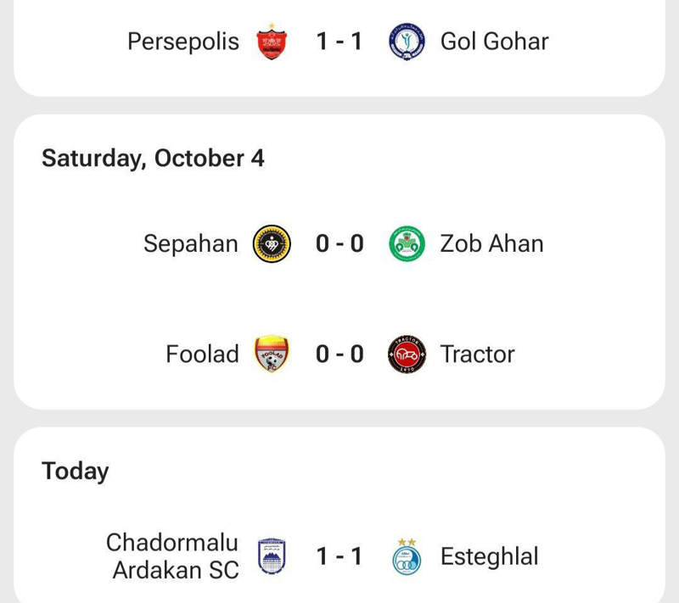Open Sepahan vs Zob Ahan 0 - 0 score
The height and width of the screenshot is (603, 679).
(x=339, y=244)
